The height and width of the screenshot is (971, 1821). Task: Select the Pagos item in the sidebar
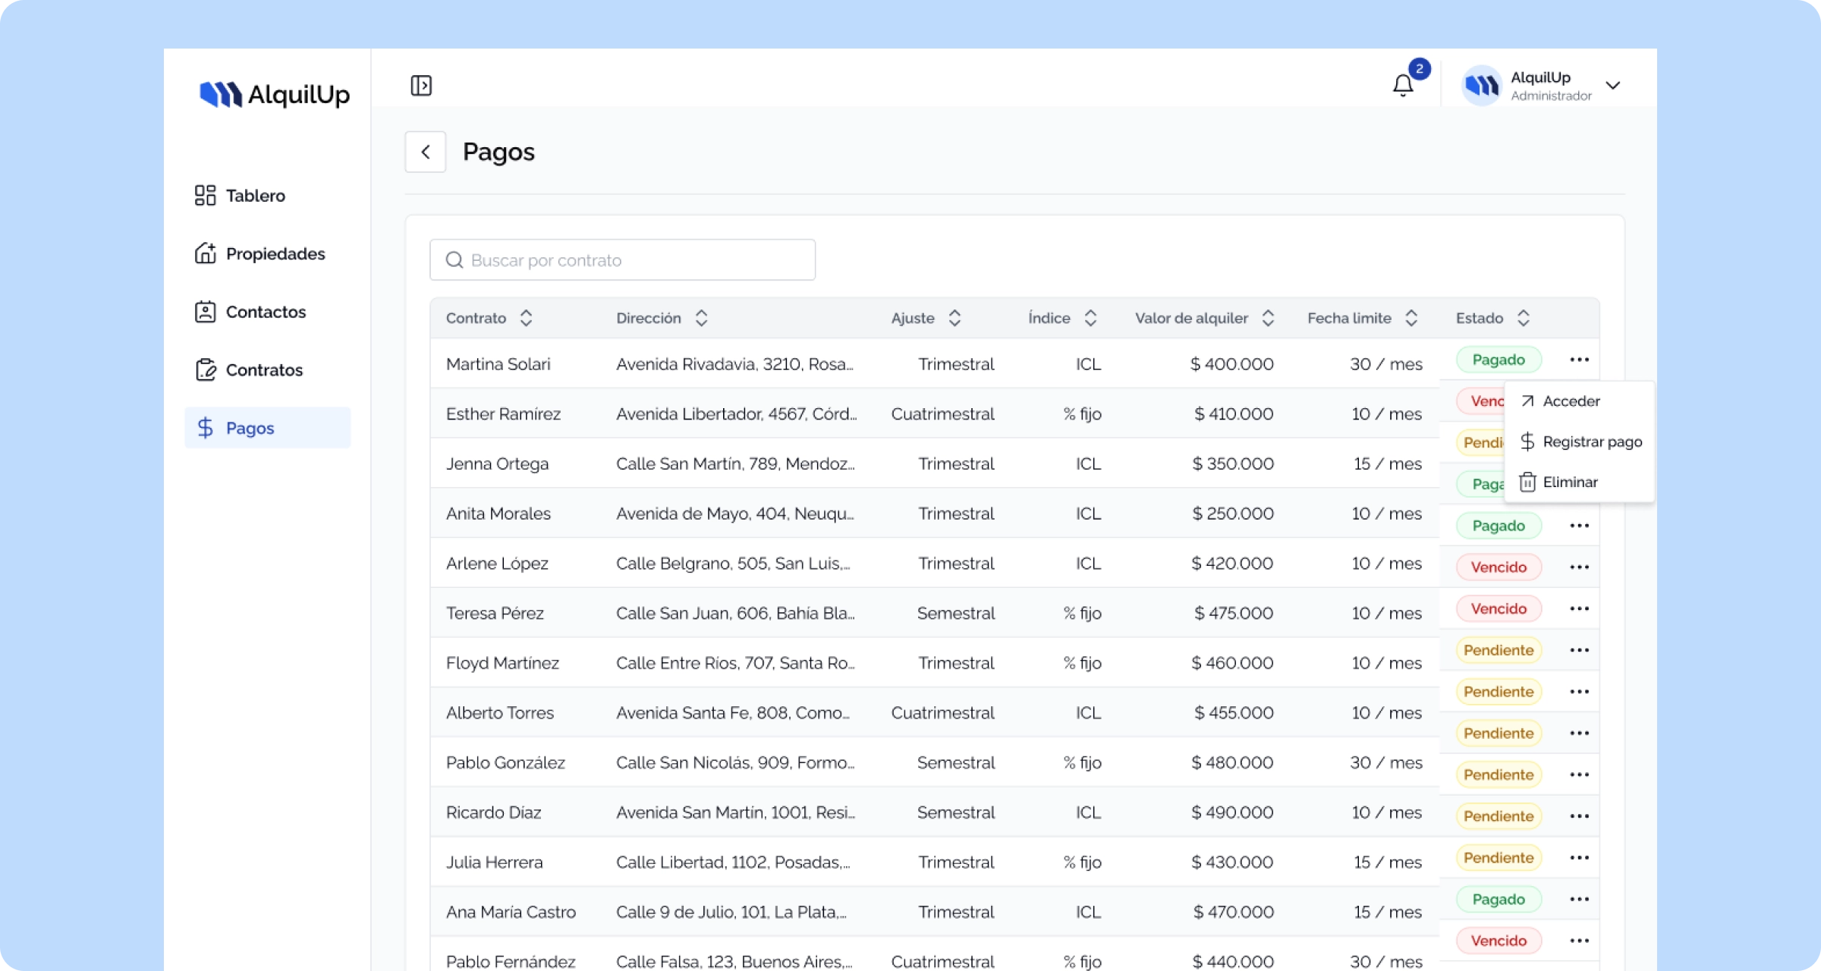click(x=250, y=428)
